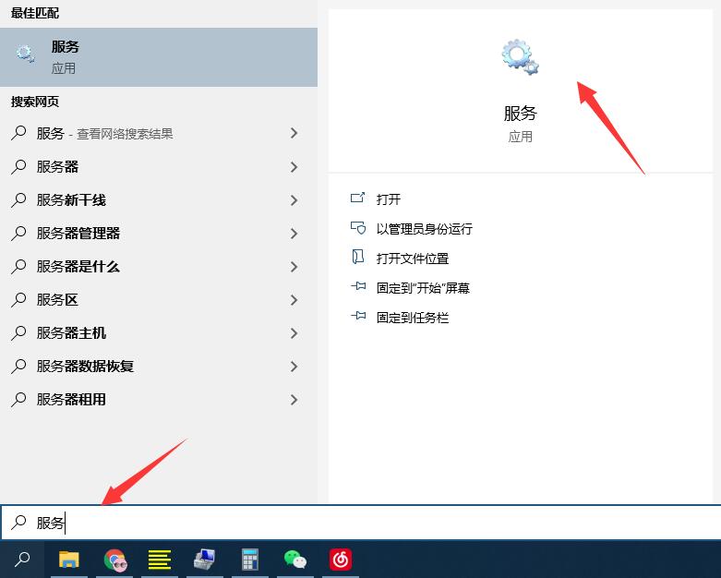721x578 pixels.
Task: Select web suggestion 服务新干线
Action: pyautogui.click(x=159, y=200)
